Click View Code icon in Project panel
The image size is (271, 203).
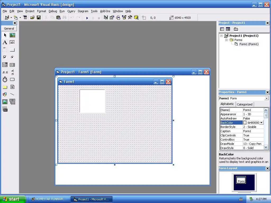[222, 29]
